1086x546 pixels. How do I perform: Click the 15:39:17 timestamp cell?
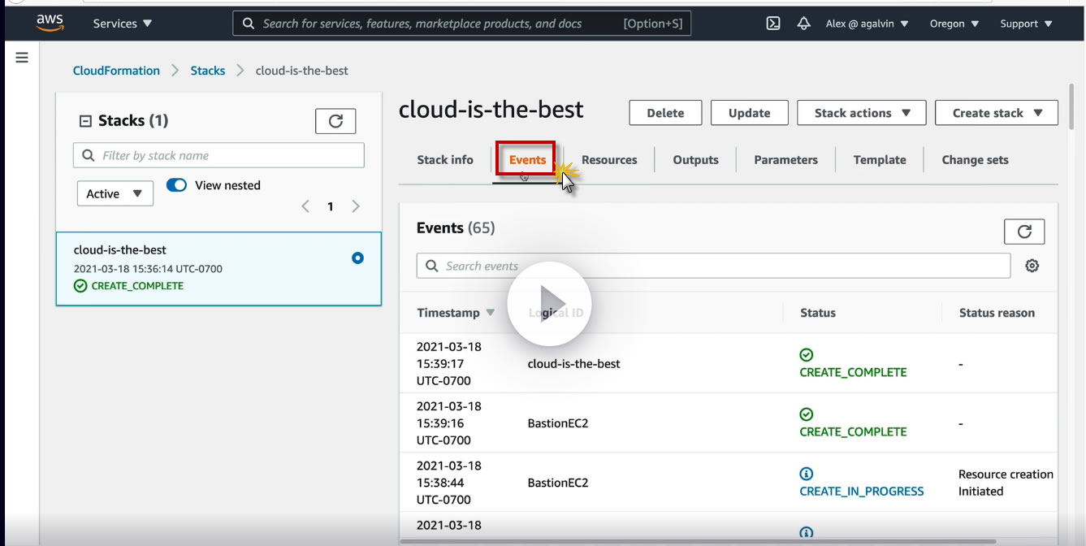[x=449, y=363]
